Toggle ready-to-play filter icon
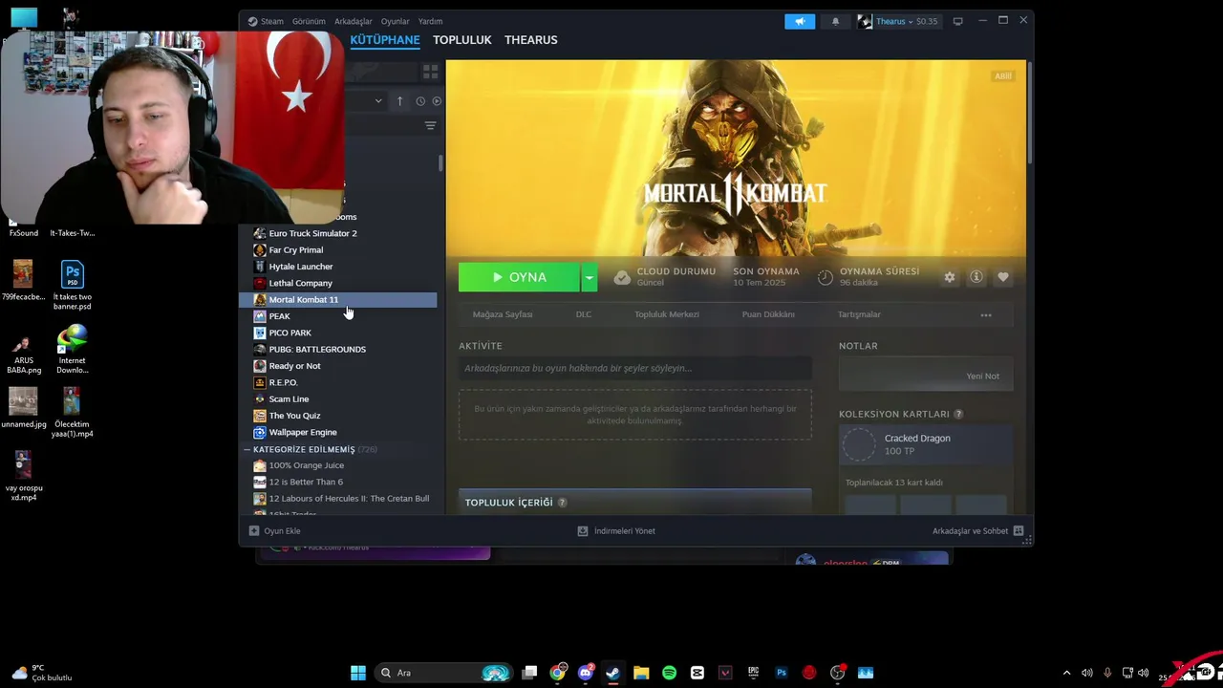This screenshot has height=688, width=1223. coord(437,101)
